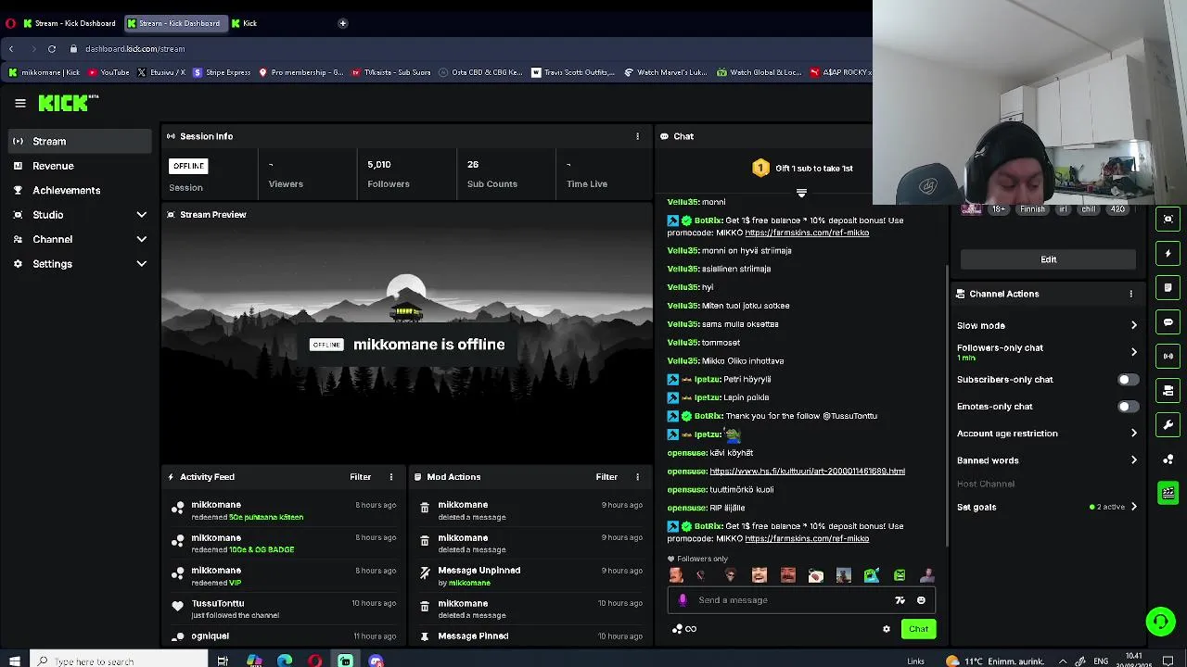Click the screen capture icon in right sidebar
Screen dimensions: 1187x667
[x=1168, y=219]
